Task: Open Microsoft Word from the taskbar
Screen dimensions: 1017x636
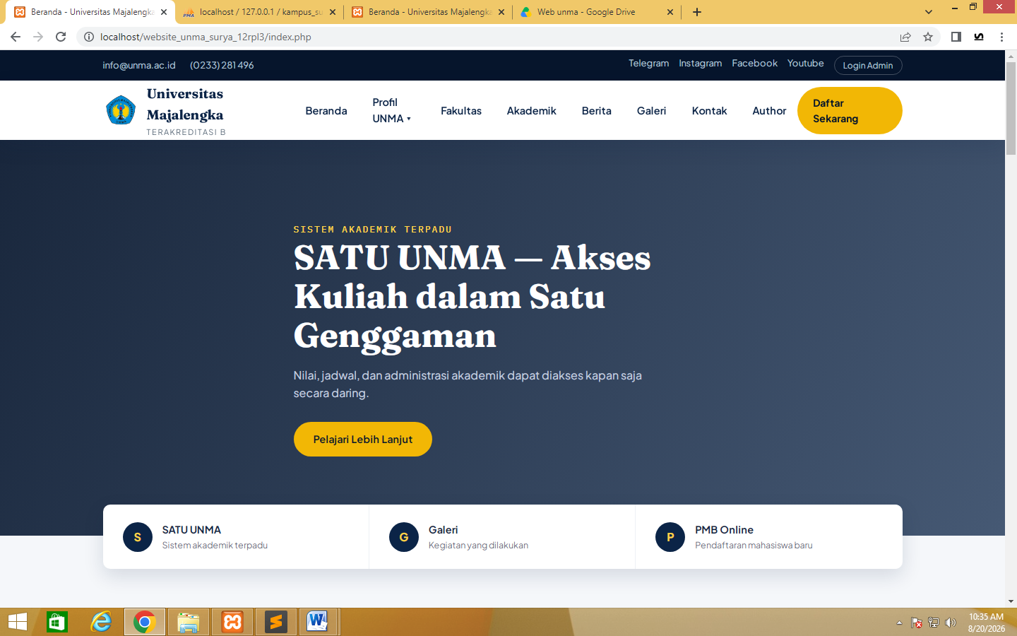Action: pyautogui.click(x=318, y=622)
